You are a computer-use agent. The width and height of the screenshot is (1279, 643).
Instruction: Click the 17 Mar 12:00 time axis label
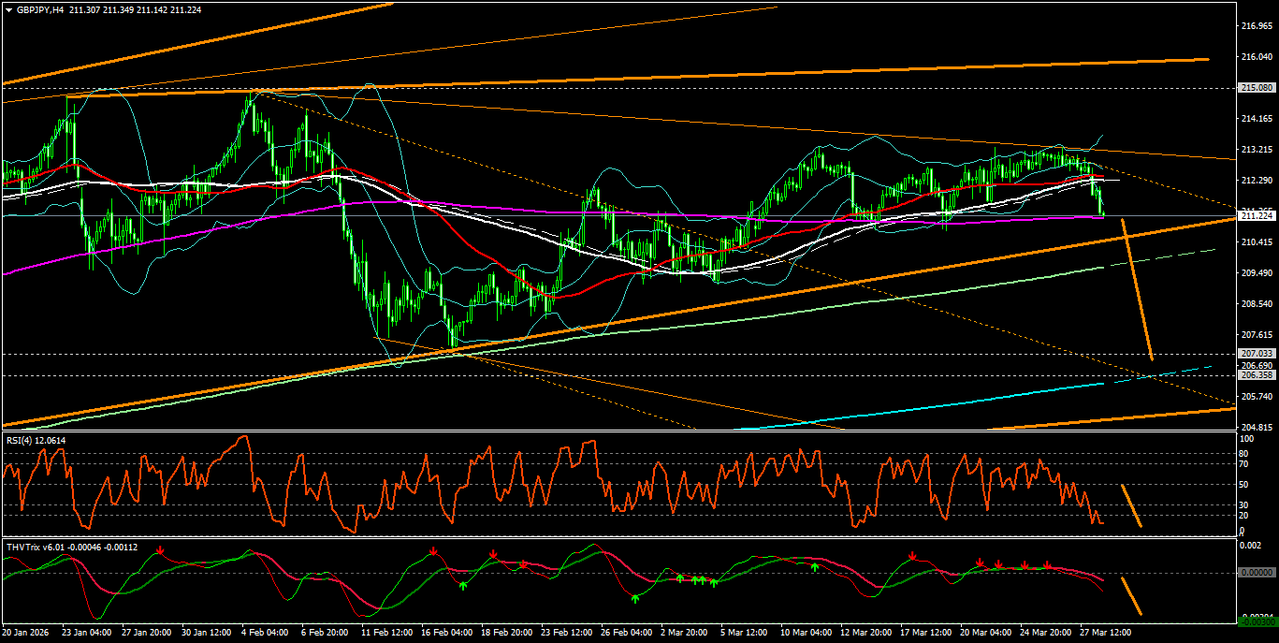927,634
